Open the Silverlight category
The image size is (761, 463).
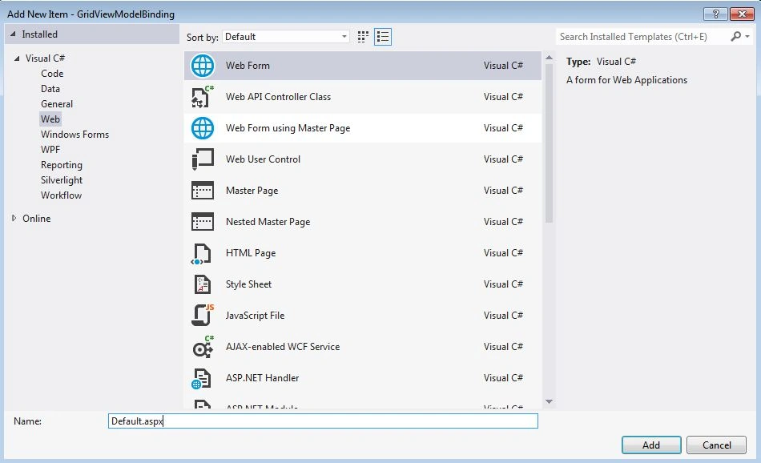(62, 180)
